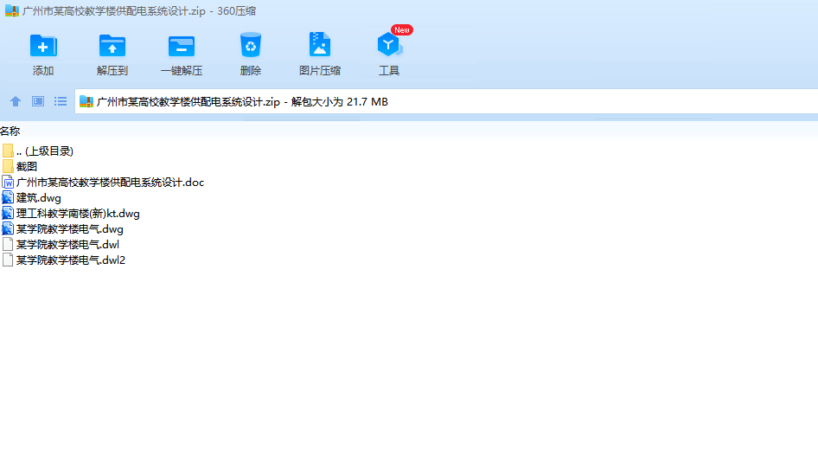Click the 图片压缩 label in the toolbar
The height and width of the screenshot is (462, 818).
[320, 70]
